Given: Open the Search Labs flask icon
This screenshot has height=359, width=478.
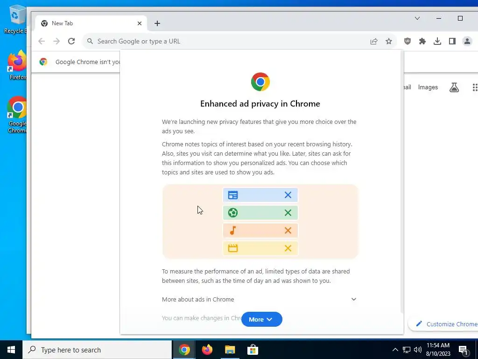Looking at the screenshot, I should [x=454, y=87].
